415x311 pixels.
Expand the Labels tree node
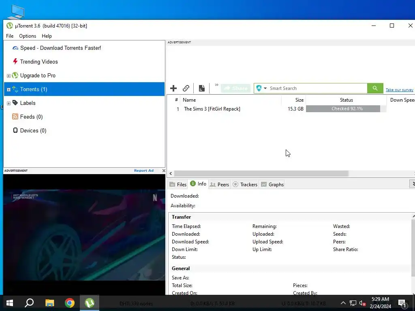point(9,103)
